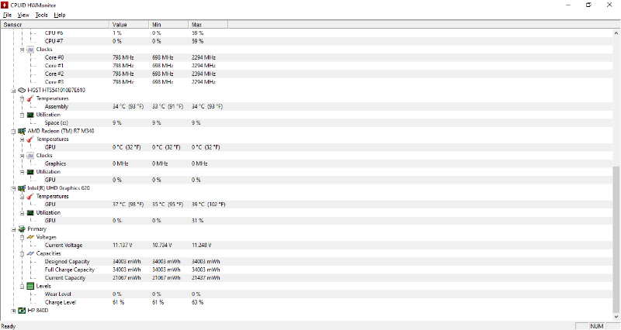Image resolution: width=621 pixels, height=330 pixels.
Task: Collapse the Primary battery node
Action: 13,229
